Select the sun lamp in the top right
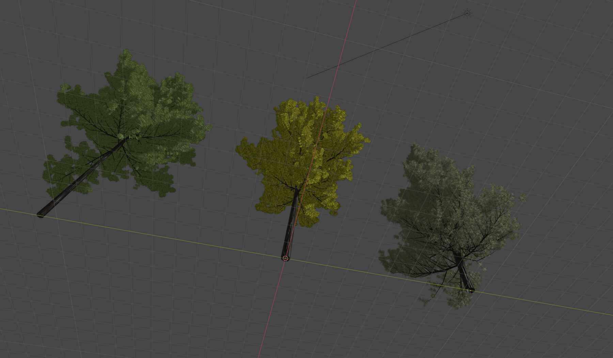 pyautogui.click(x=467, y=13)
